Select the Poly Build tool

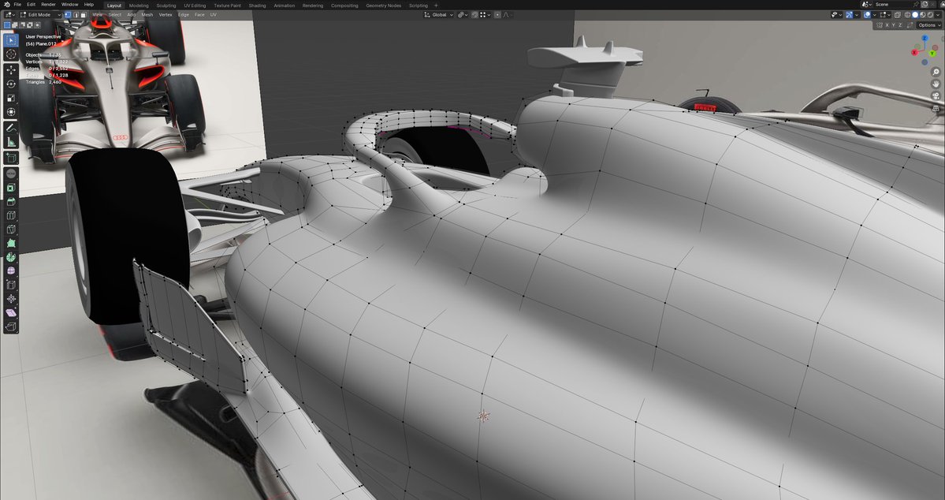tap(11, 243)
